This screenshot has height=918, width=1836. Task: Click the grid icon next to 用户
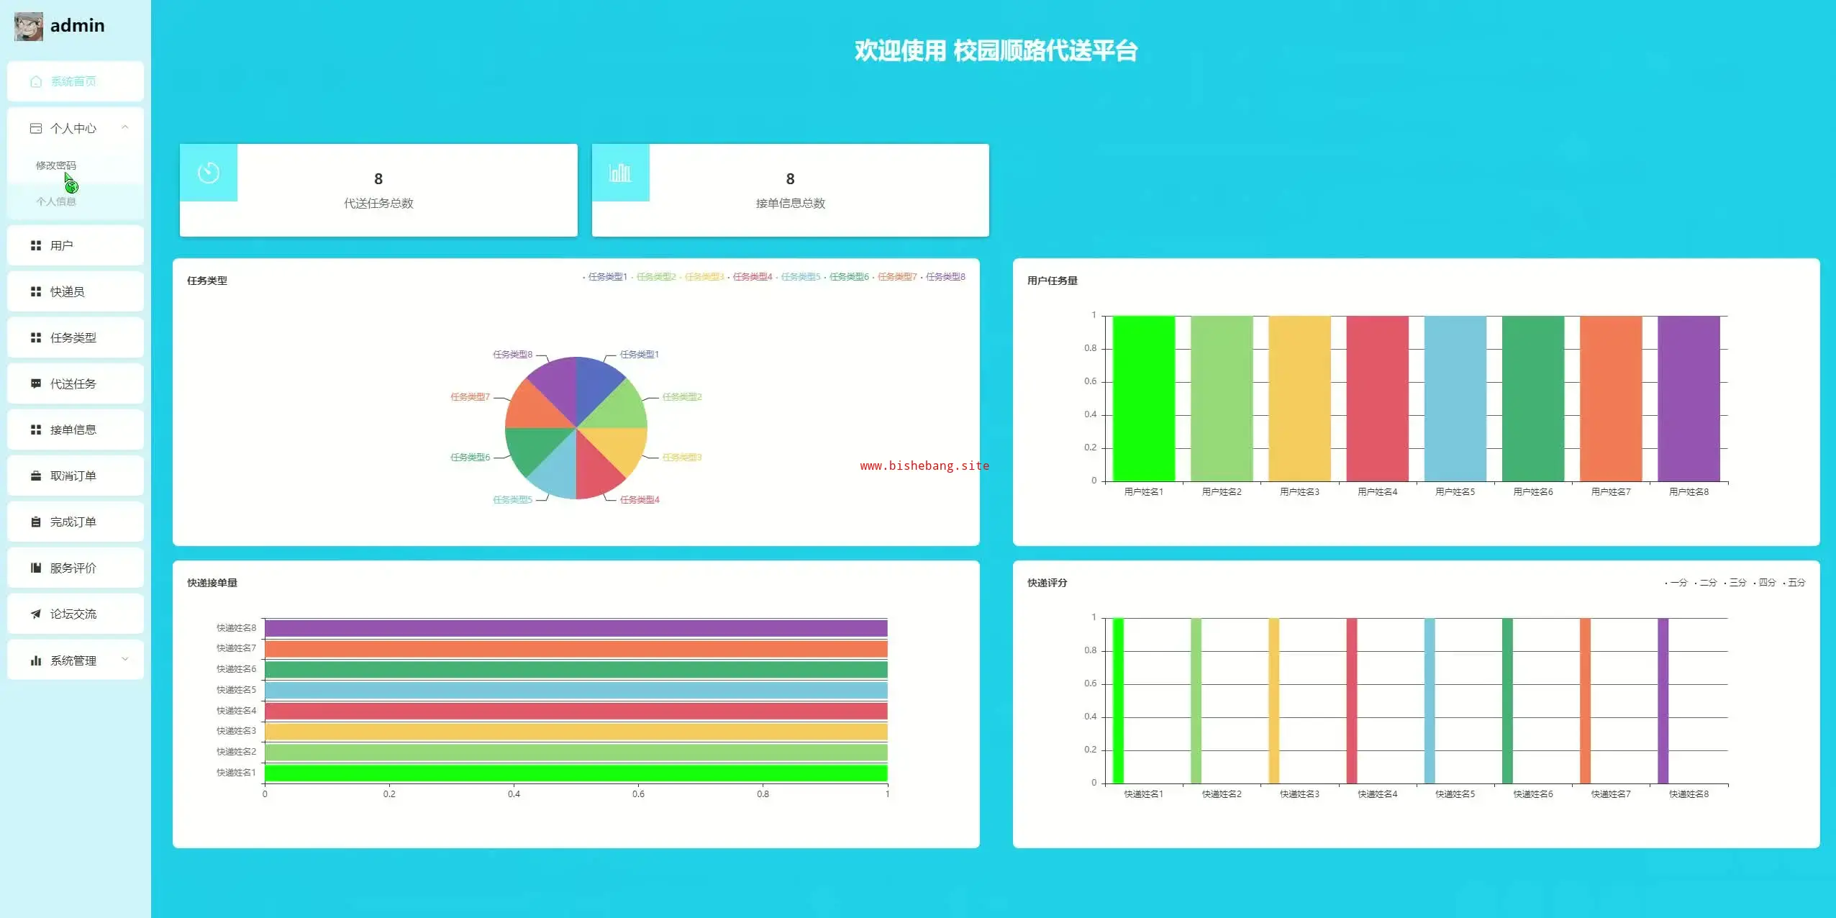36,246
